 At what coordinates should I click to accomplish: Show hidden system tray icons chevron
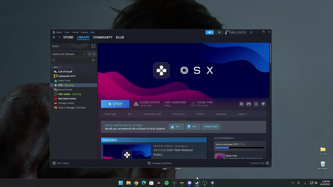tap(293, 183)
